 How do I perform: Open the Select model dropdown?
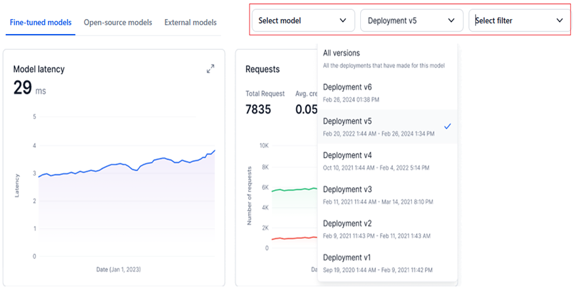pos(303,21)
